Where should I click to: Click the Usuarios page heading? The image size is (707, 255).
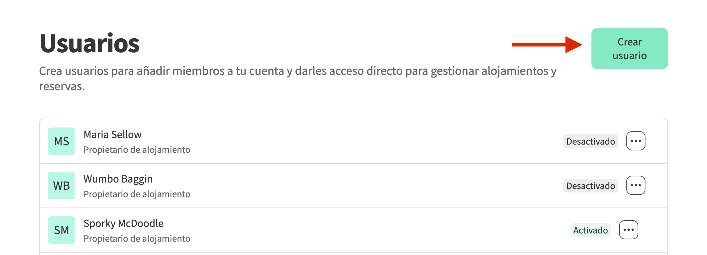(90, 44)
